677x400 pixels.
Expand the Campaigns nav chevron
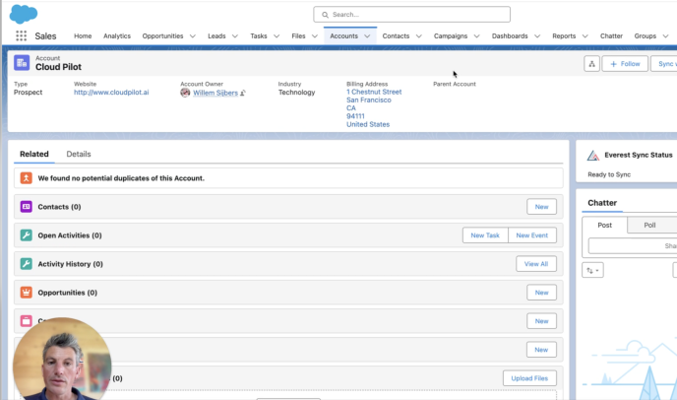[476, 36]
